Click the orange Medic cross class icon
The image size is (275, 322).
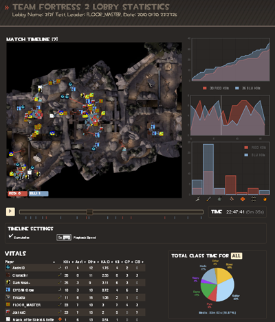tap(242, 199)
